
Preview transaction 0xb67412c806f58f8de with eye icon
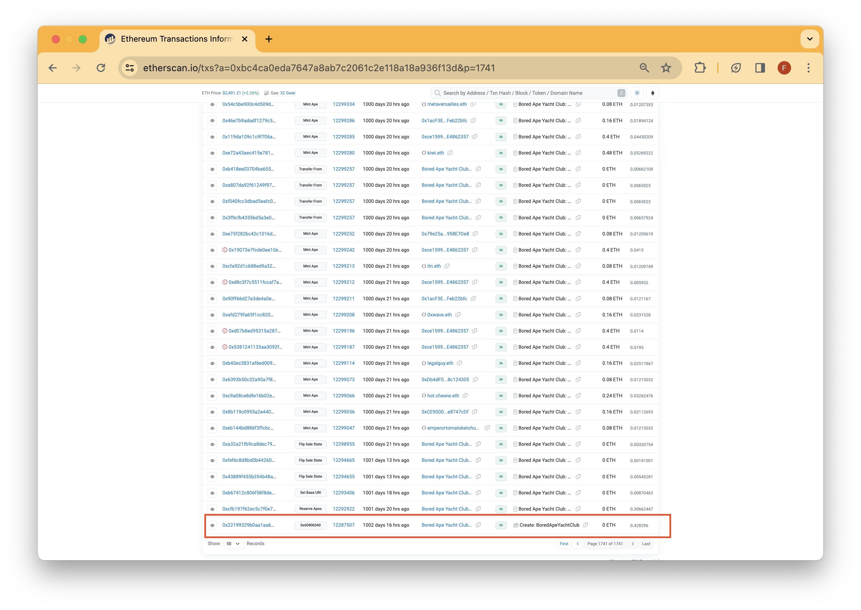[x=212, y=493]
